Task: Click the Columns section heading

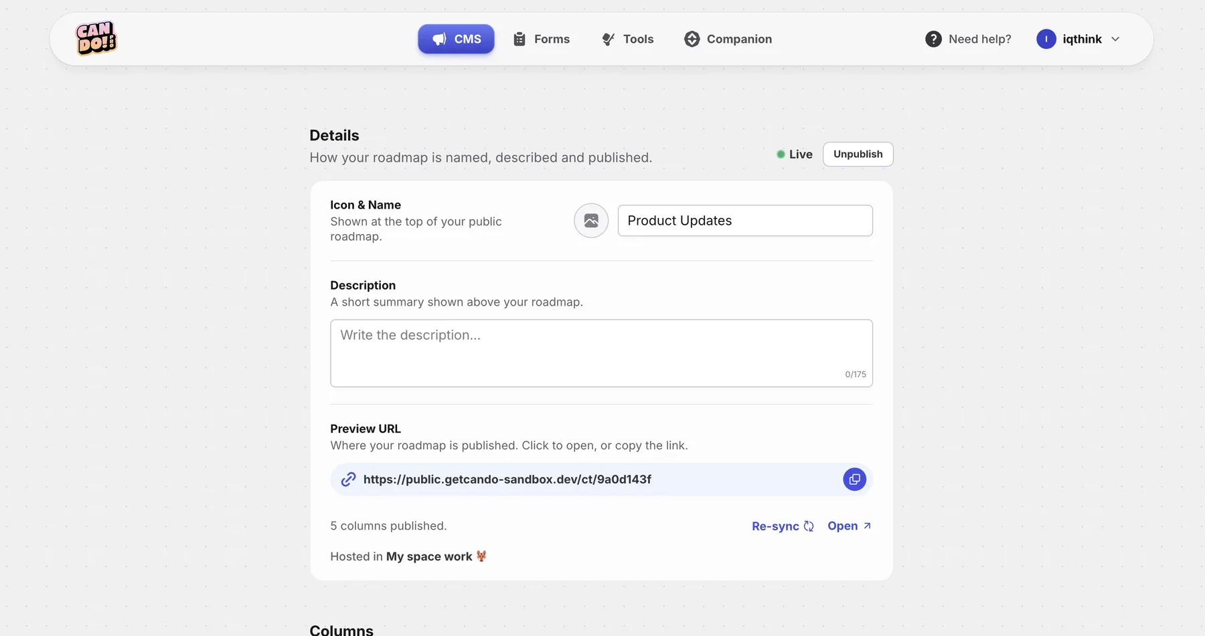Action: 341,630
